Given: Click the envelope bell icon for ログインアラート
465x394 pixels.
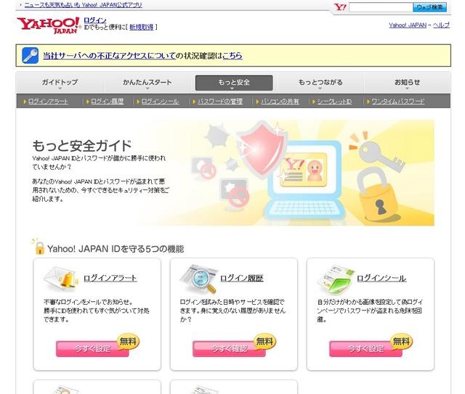Looking at the screenshot, I should pyautogui.click(x=61, y=279).
